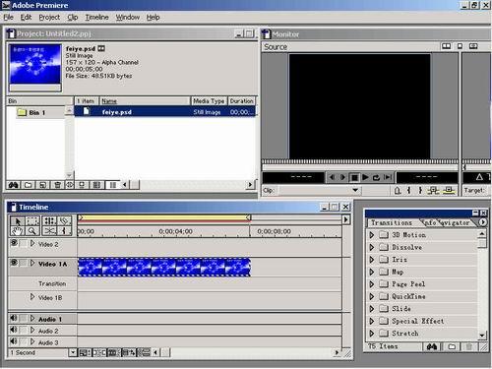Mute Audio 3 track speaker icon

click(14, 341)
